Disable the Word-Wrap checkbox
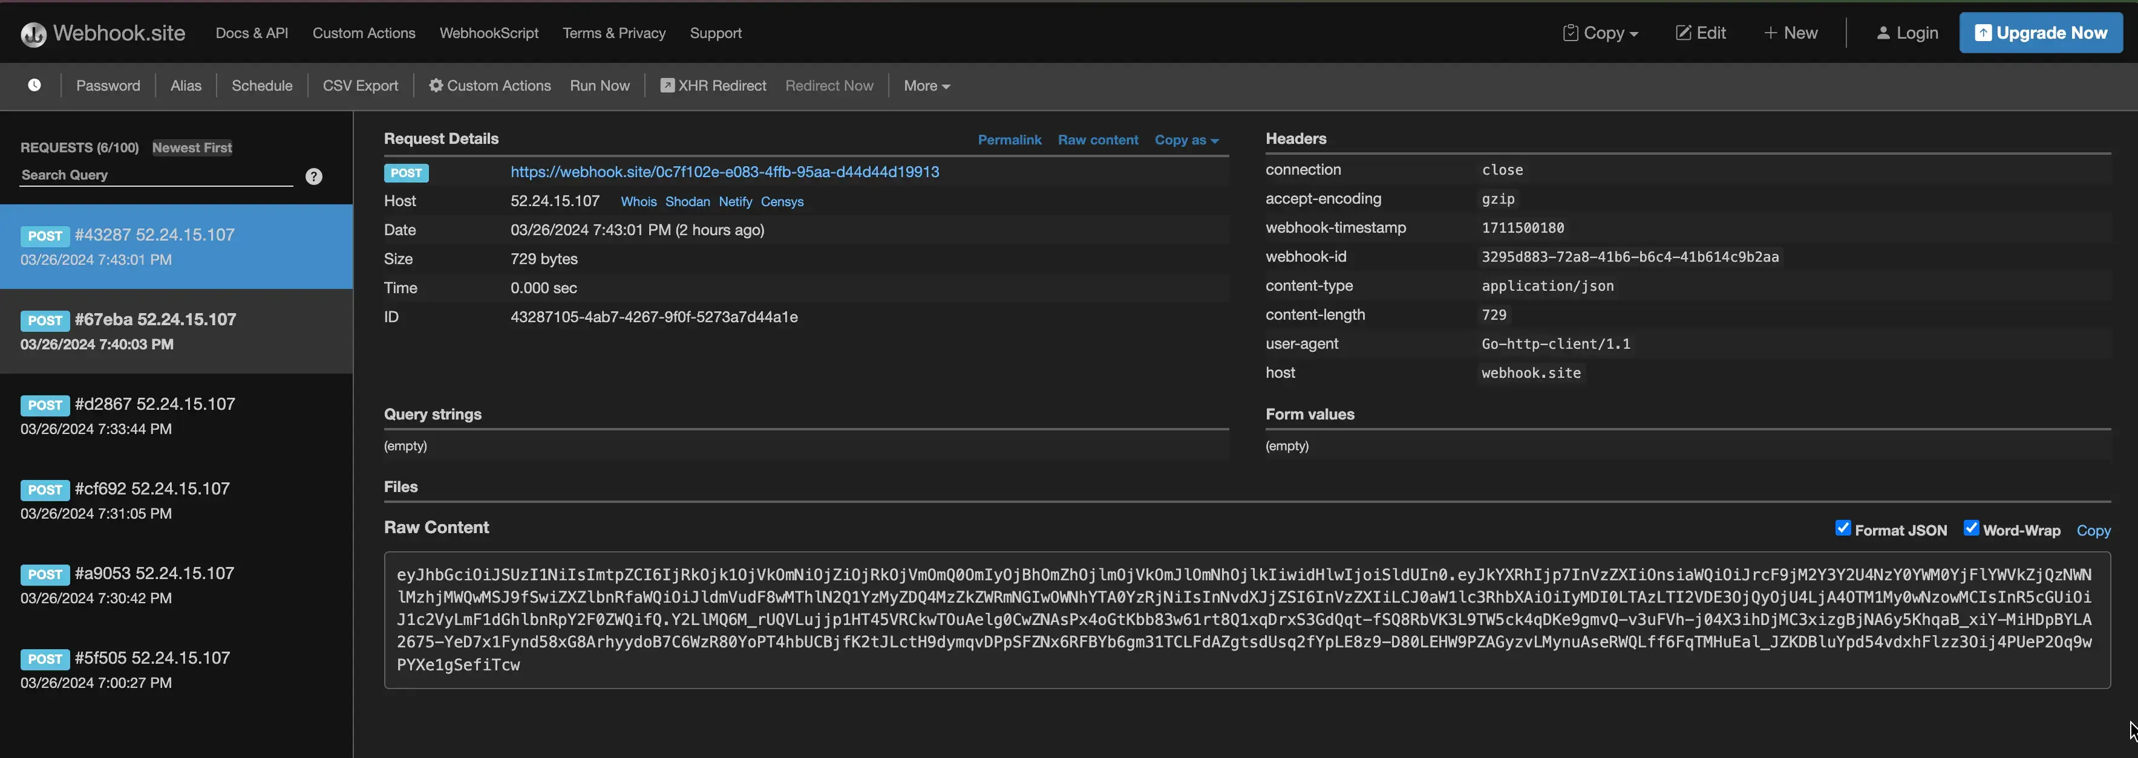 pyautogui.click(x=1970, y=528)
